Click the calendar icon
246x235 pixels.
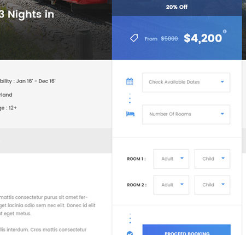pyautogui.click(x=130, y=81)
